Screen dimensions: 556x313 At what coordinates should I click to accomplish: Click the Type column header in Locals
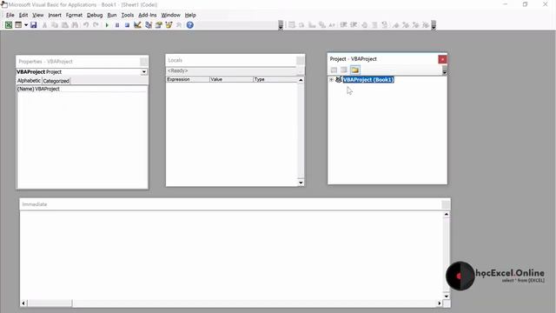[275, 79]
